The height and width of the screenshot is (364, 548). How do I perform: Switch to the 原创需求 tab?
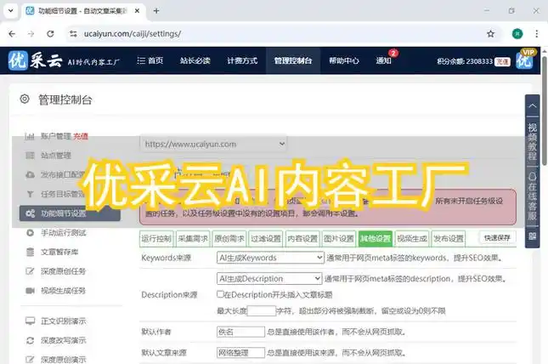(x=229, y=239)
